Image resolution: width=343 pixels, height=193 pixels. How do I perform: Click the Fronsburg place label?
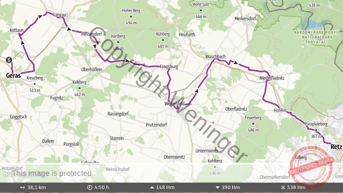coord(169,67)
